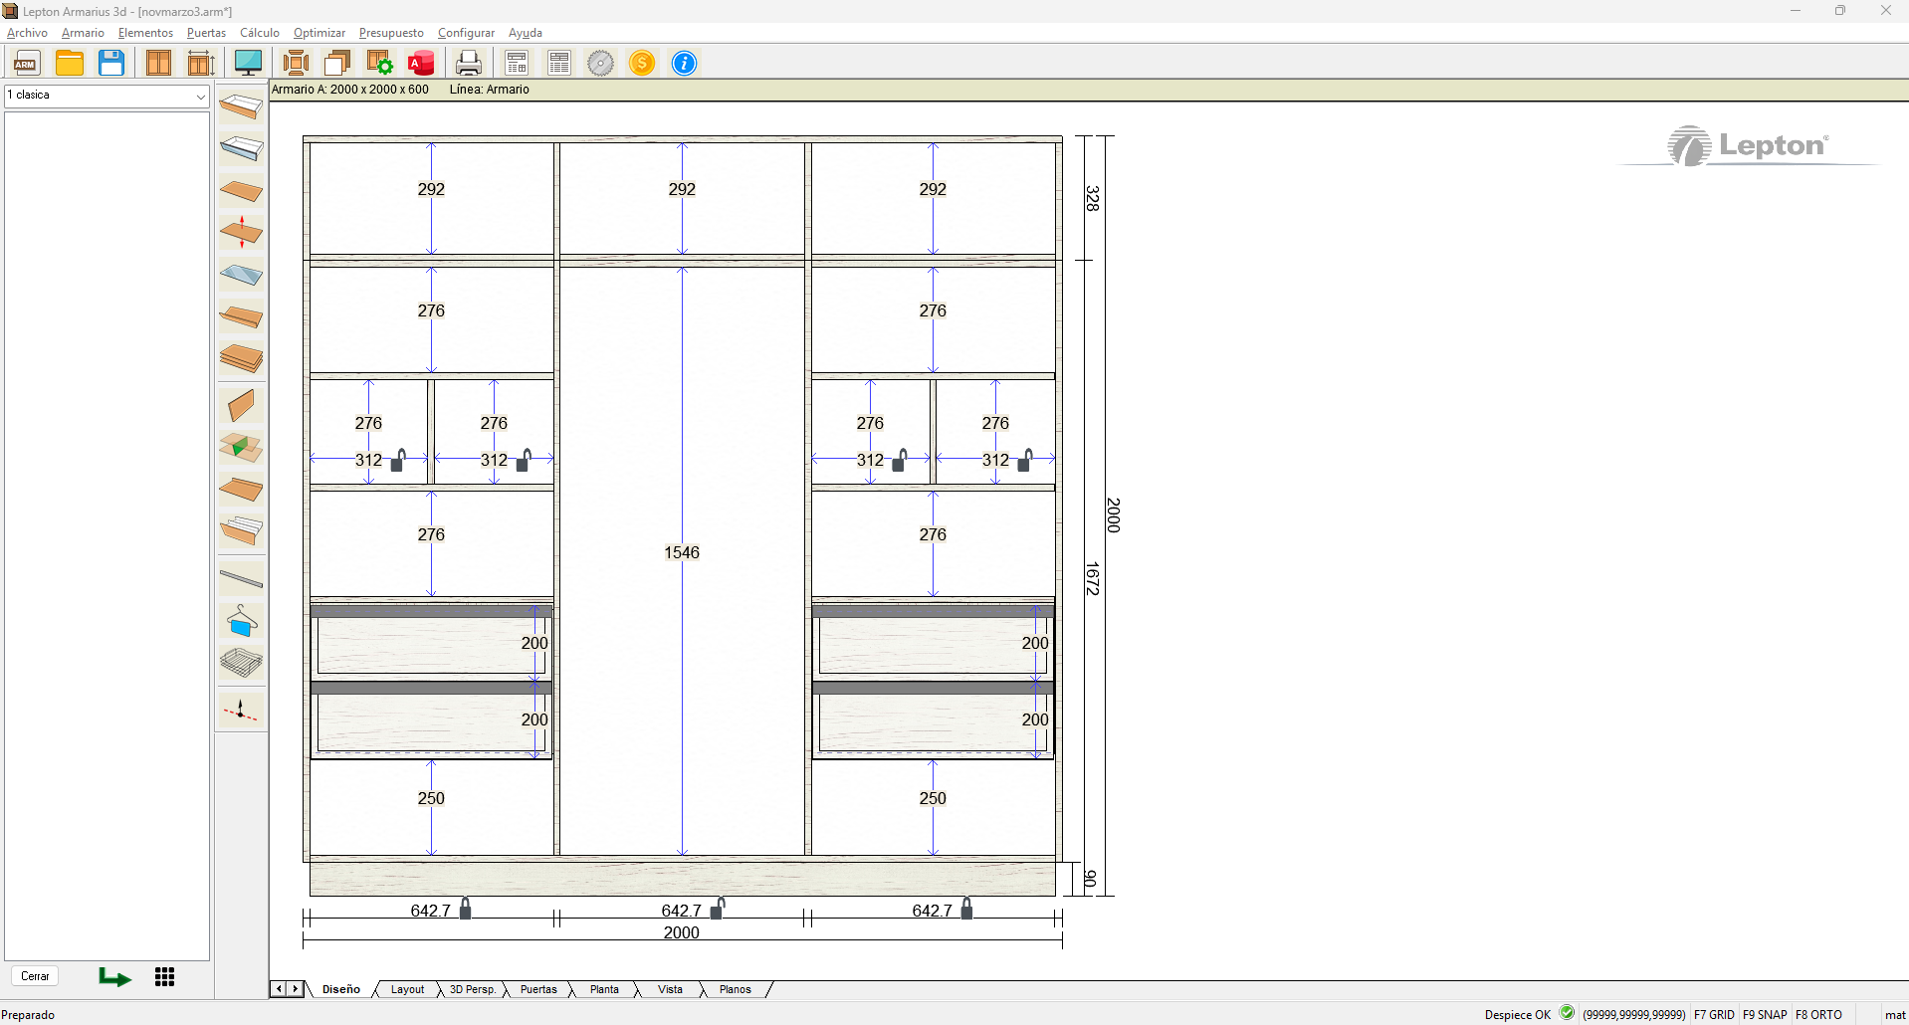Click the green arrow button
The width and height of the screenshot is (1909, 1025).
pyautogui.click(x=114, y=977)
